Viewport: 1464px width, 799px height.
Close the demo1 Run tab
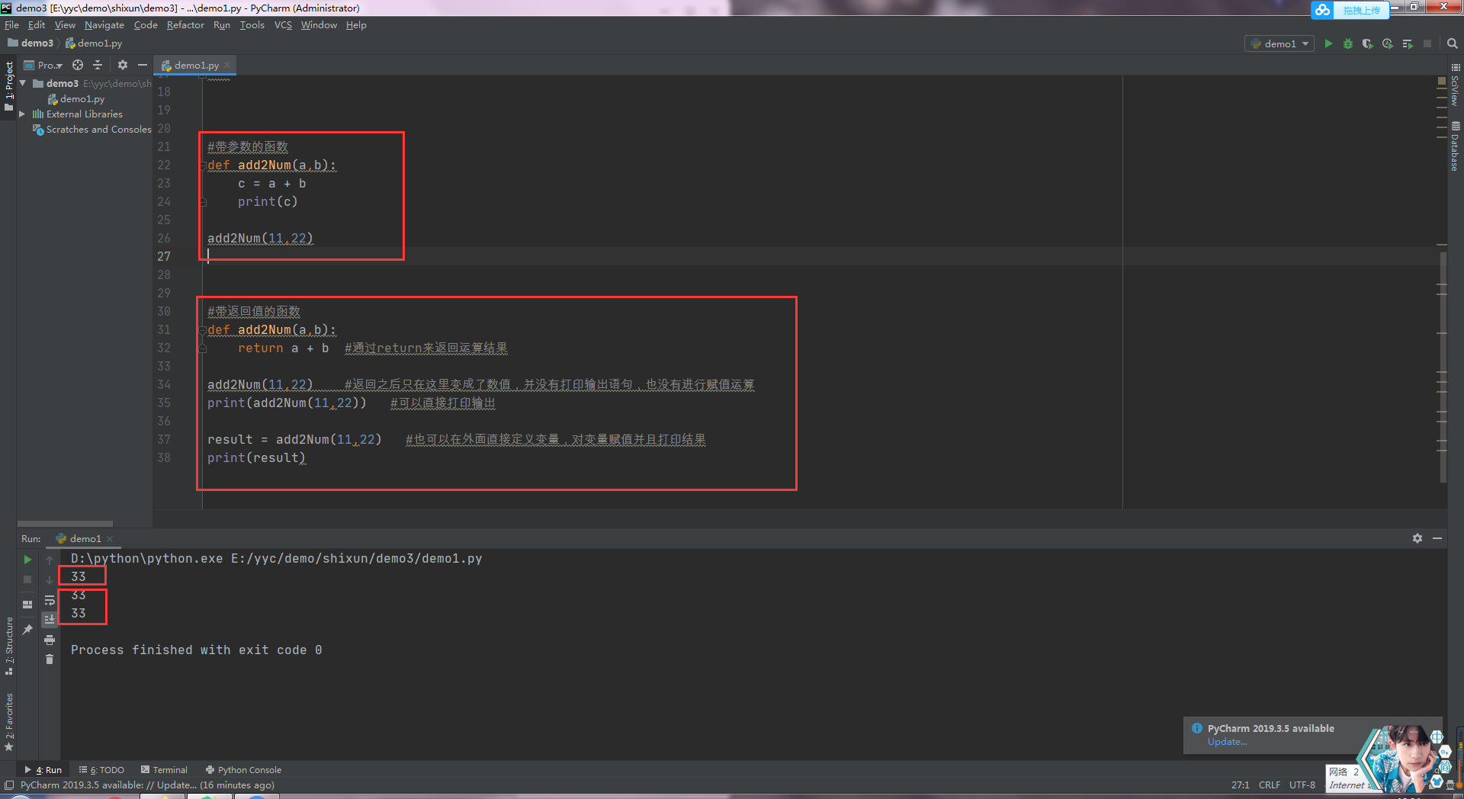[110, 539]
